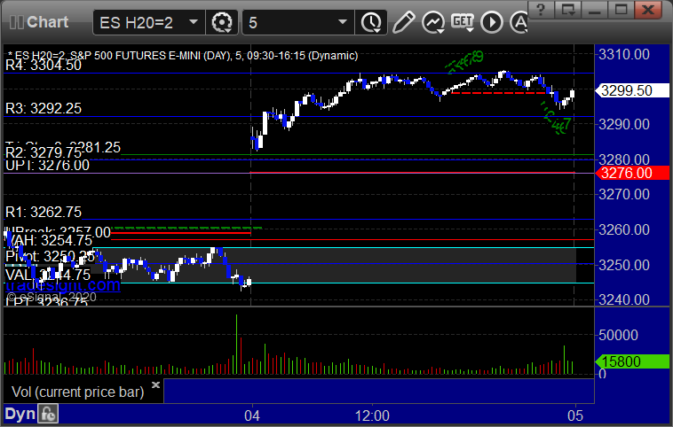Click the 3270.00 price axis label
The height and width of the screenshot is (427, 673).
click(624, 194)
